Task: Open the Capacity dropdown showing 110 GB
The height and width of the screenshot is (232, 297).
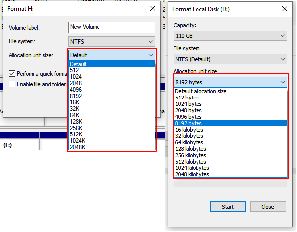Action: click(230, 36)
